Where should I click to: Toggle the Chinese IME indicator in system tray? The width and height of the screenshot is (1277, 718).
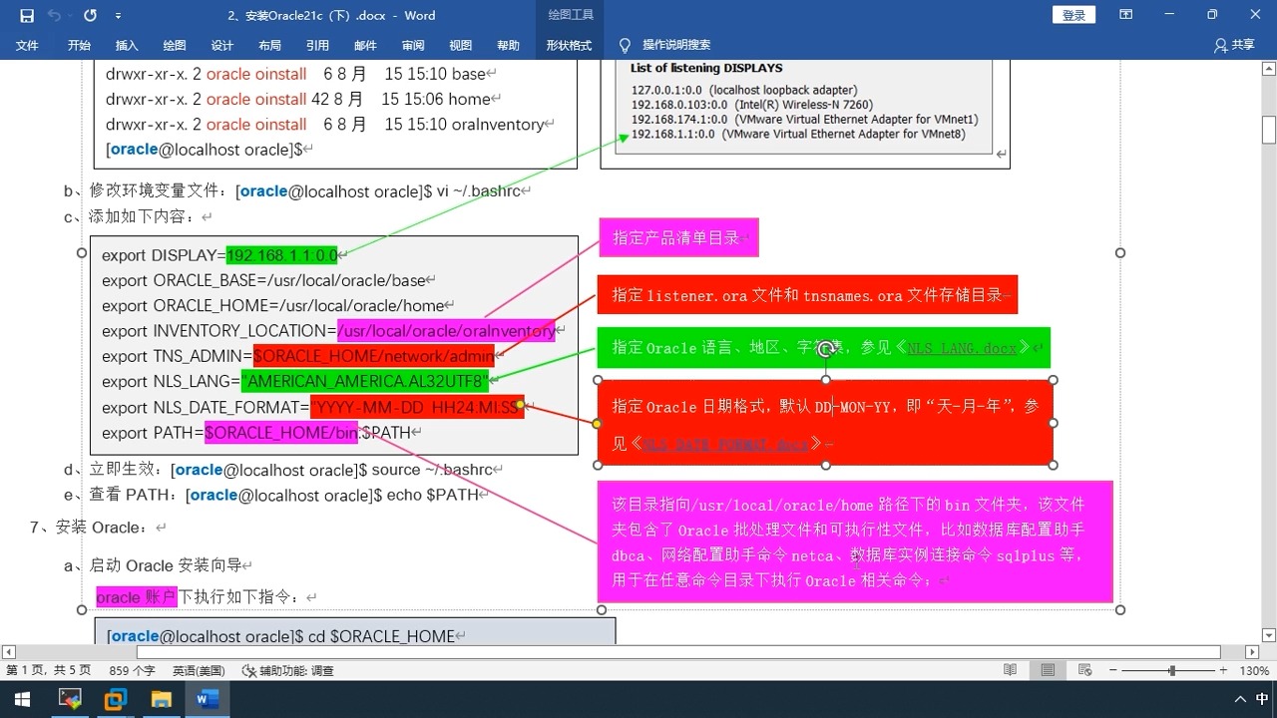pos(1261,699)
